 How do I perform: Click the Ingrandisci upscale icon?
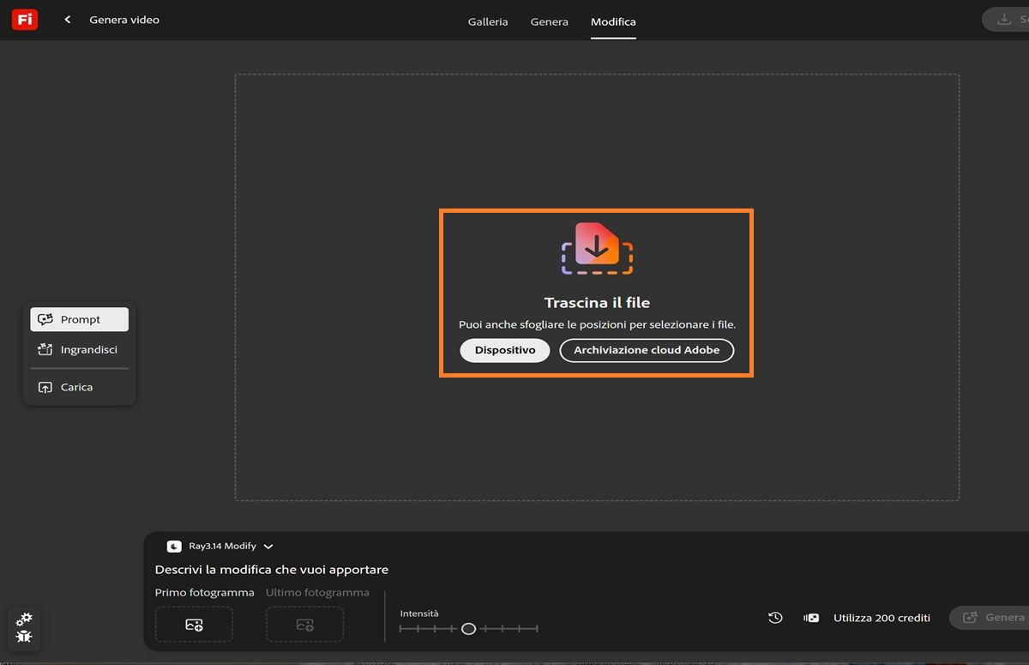pos(45,350)
